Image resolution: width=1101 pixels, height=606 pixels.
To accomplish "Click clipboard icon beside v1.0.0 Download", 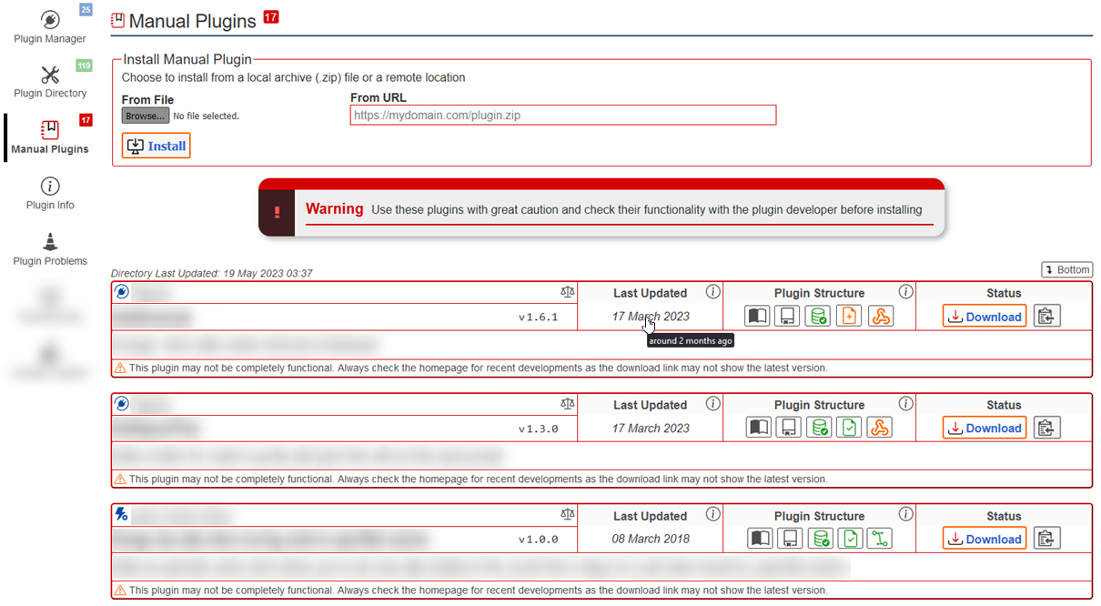I will pyautogui.click(x=1046, y=539).
